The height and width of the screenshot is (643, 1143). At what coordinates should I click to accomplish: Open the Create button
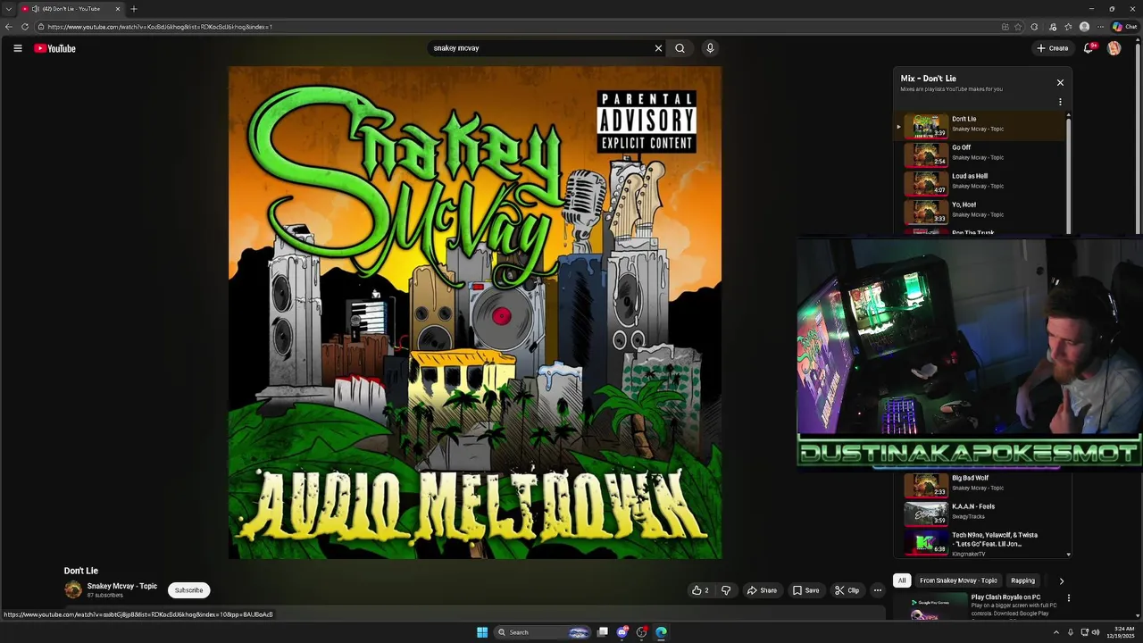(x=1053, y=48)
